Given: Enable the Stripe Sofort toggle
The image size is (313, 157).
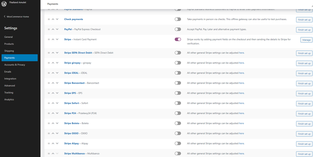Looking at the screenshot, I should click(x=178, y=103).
